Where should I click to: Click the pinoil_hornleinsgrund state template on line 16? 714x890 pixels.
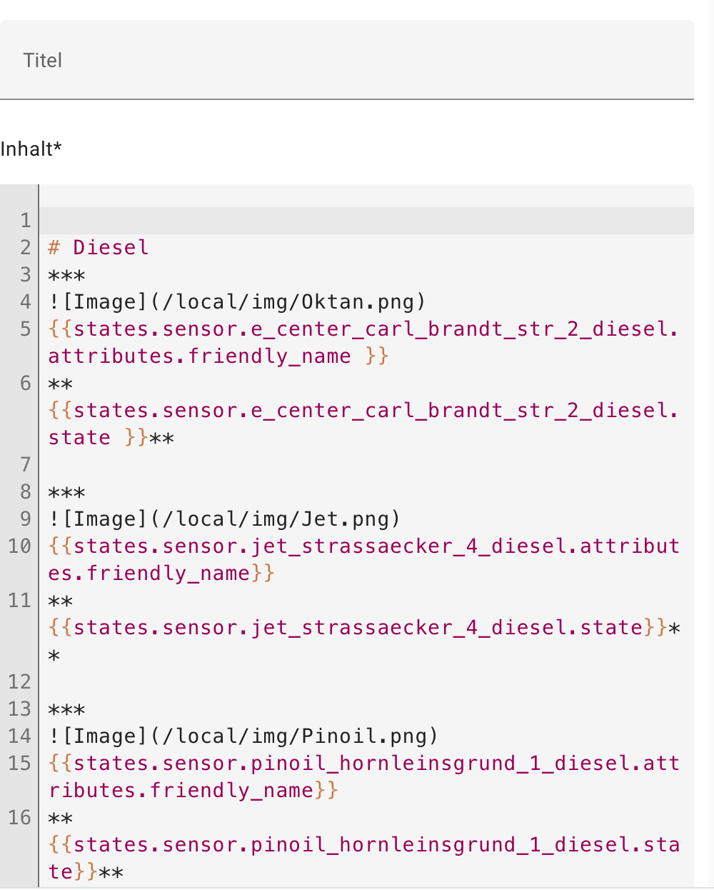click(x=363, y=859)
